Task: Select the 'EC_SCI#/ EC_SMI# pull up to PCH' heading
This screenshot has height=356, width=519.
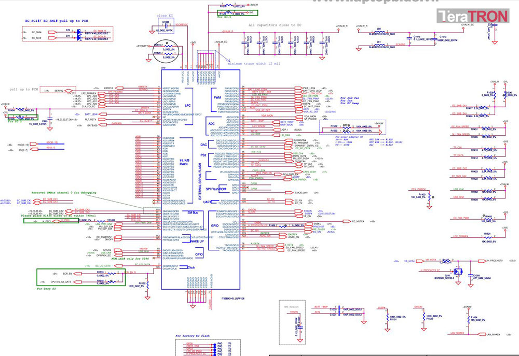Action: pos(57,21)
